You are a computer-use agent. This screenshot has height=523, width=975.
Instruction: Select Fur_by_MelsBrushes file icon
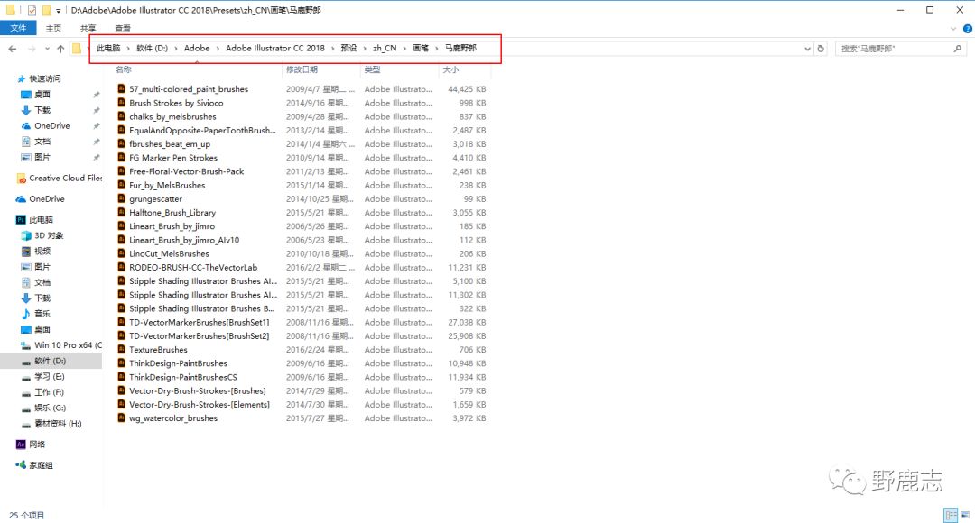tap(121, 185)
